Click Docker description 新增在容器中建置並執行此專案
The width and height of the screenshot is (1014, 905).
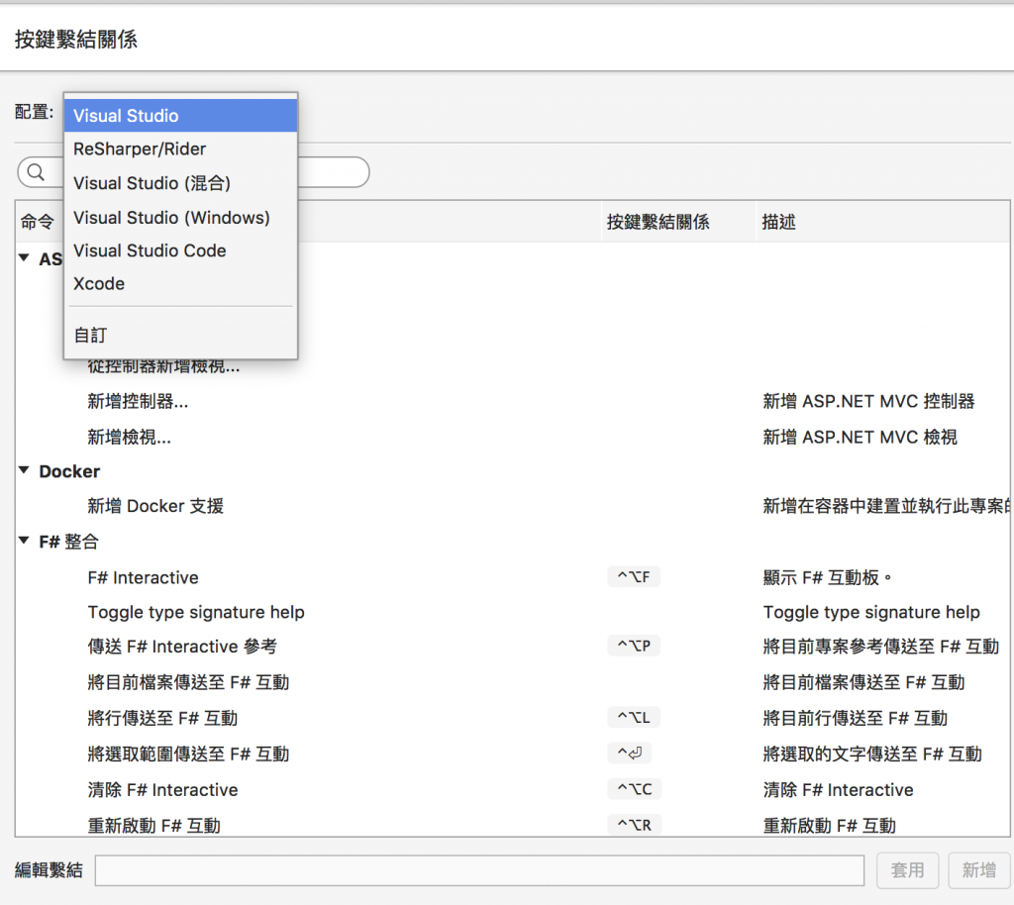[x=885, y=506]
